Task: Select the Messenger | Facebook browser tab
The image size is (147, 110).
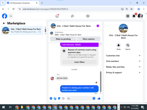Action: click(22, 3)
